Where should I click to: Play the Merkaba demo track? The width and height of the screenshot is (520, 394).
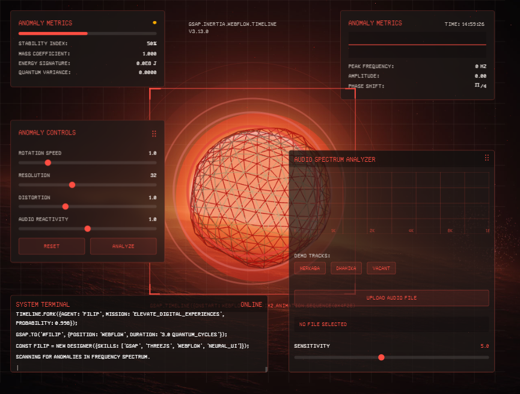pos(310,268)
